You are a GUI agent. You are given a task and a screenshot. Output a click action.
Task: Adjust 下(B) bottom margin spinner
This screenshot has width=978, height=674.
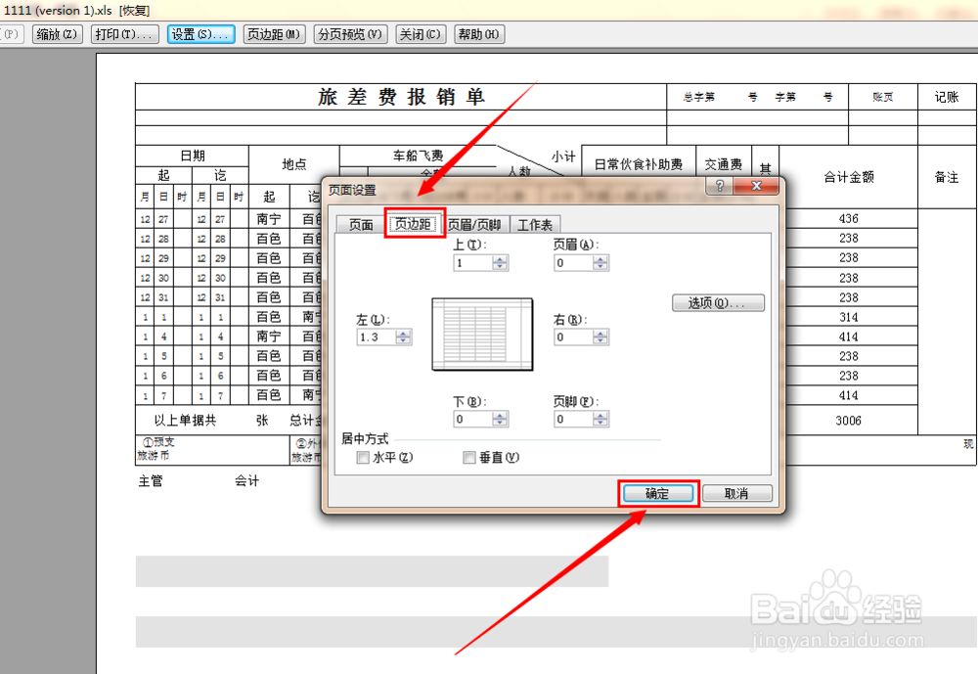click(x=500, y=419)
